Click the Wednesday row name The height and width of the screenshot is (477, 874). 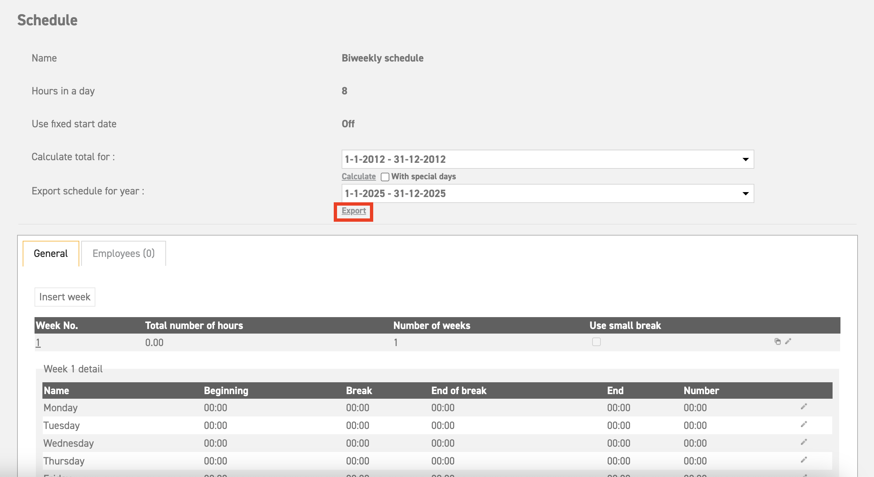point(68,443)
